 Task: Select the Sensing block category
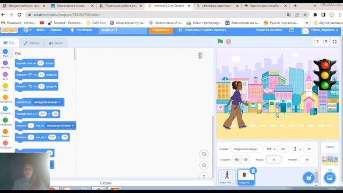5,110
